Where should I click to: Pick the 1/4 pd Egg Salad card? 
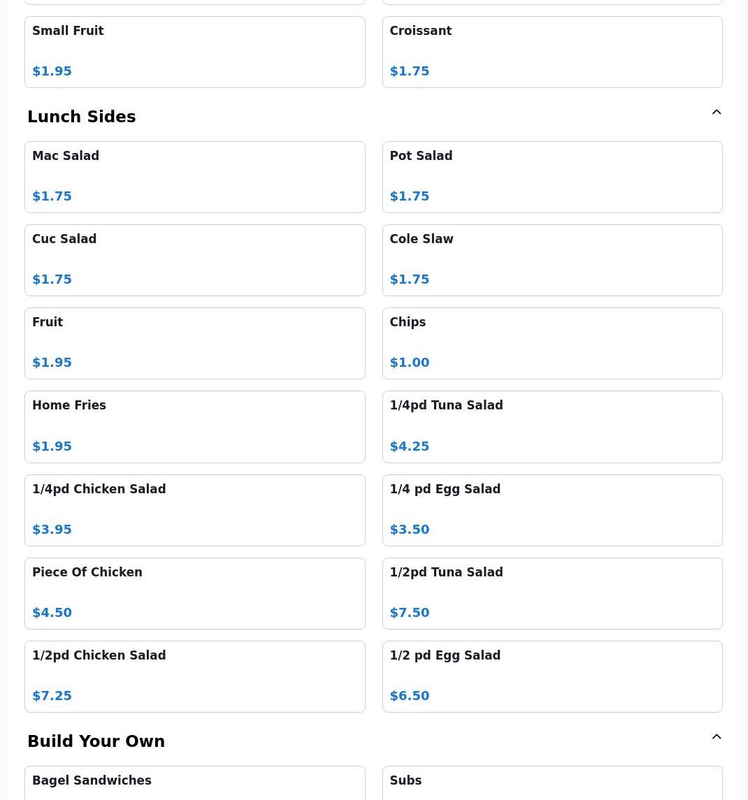tap(552, 510)
